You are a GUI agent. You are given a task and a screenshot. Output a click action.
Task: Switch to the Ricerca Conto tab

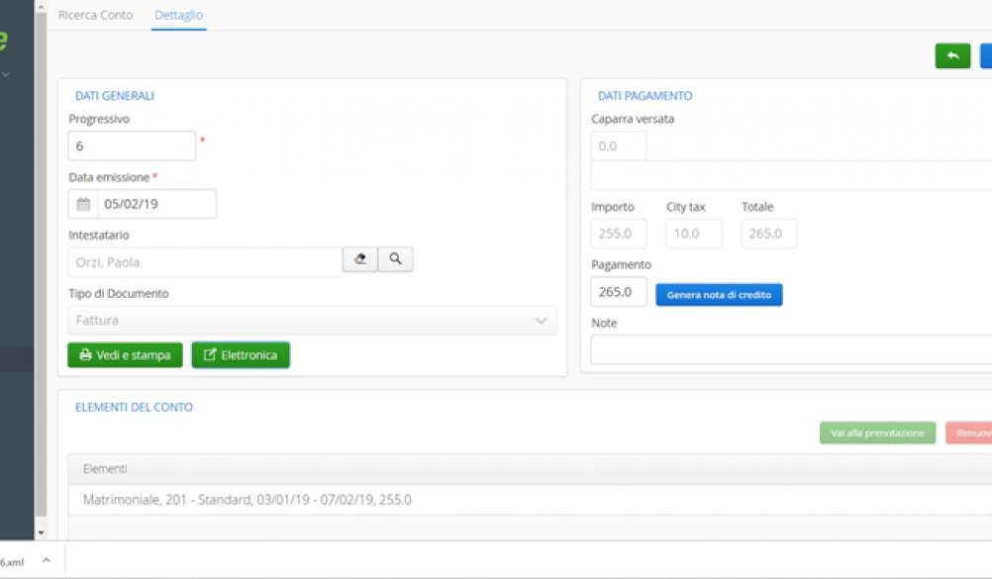(95, 15)
